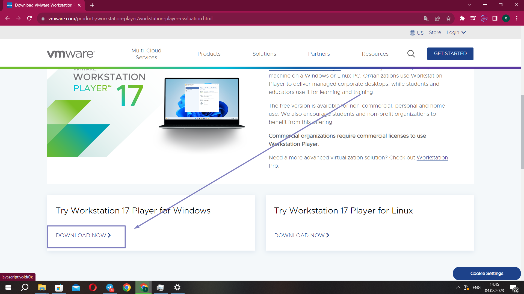This screenshot has height=294, width=524.
Task: Show hidden system tray icons
Action: click(x=458, y=287)
